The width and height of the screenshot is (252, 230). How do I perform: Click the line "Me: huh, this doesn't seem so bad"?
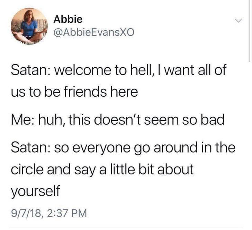point(118,120)
